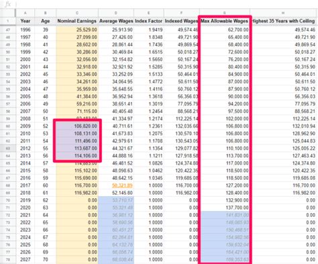The image size is (318, 264).
Task: Click highest 35 years cell 128,962.90
Action: click(283, 134)
